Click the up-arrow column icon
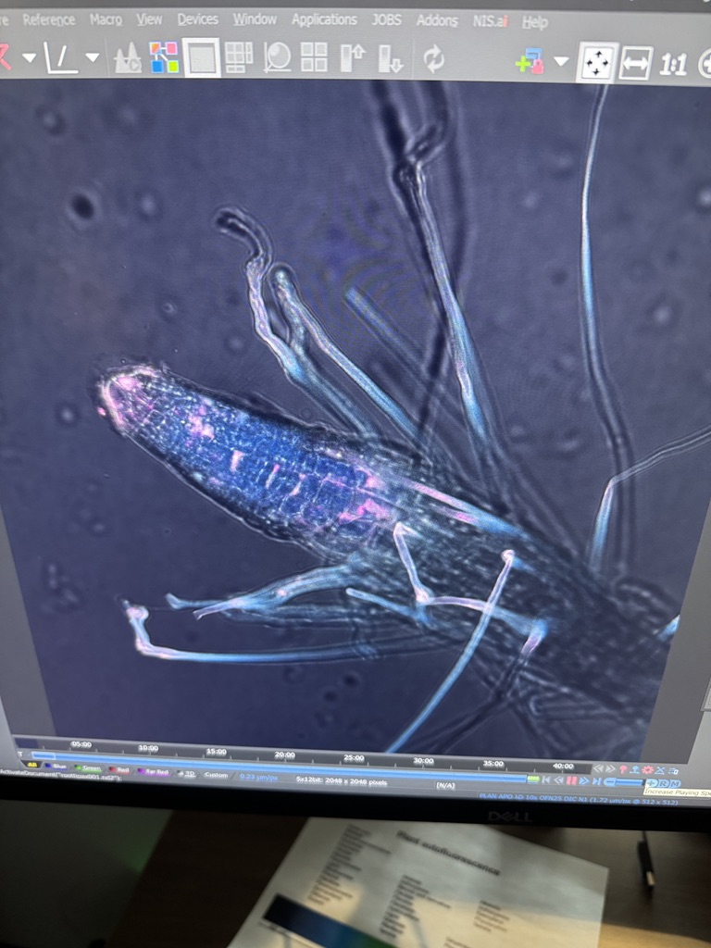Image resolution: width=711 pixels, height=948 pixels. click(352, 58)
